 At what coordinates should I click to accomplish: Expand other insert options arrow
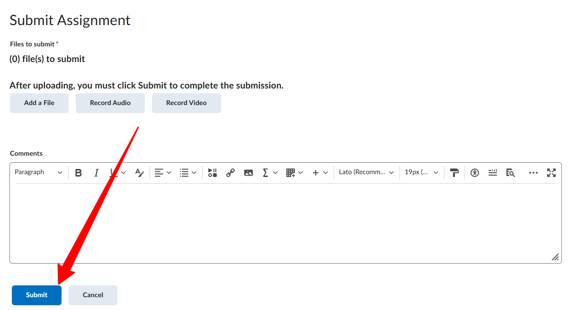(326, 173)
